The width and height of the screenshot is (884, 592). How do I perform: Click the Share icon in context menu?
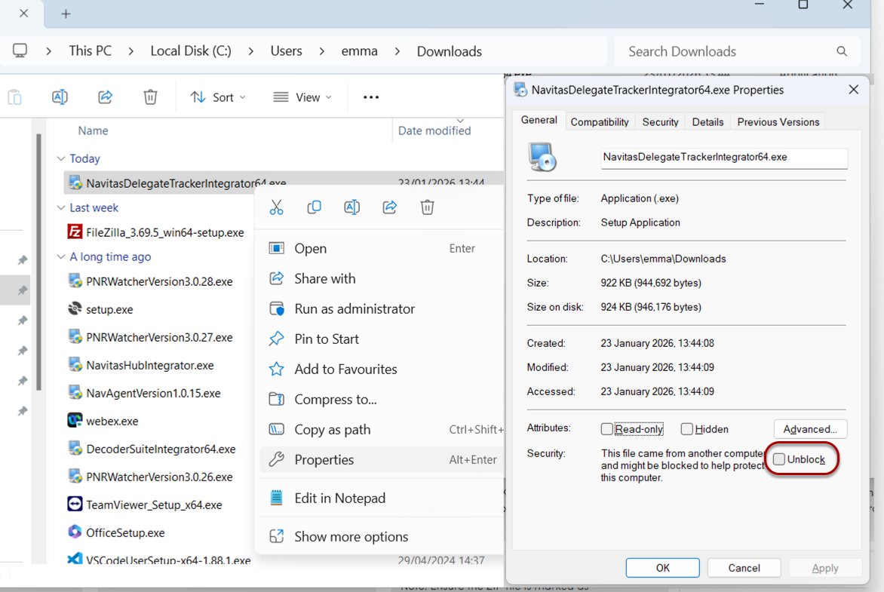pos(389,207)
